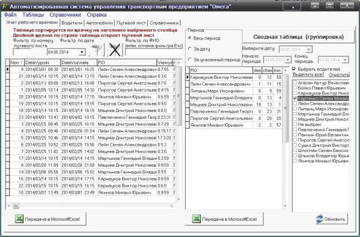
Task: Open Фильтр по дате date dropdown
Action: tap(82, 52)
